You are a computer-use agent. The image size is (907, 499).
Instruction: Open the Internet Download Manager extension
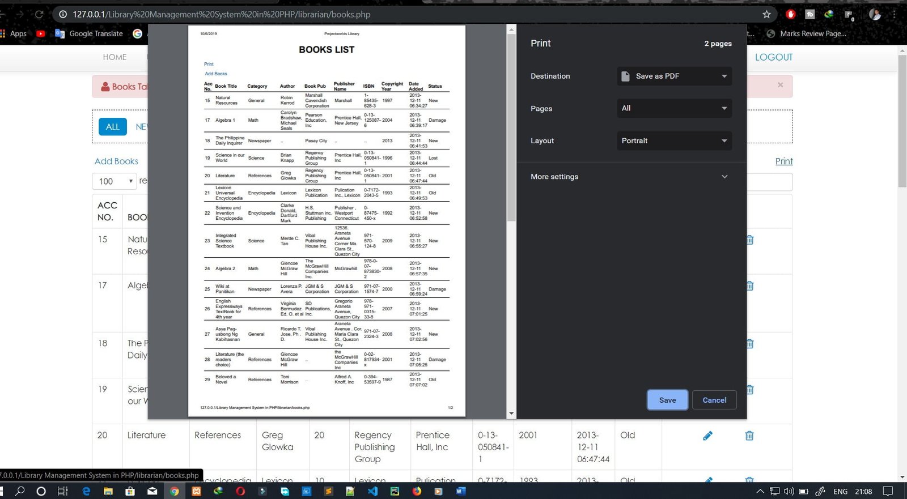click(x=829, y=14)
